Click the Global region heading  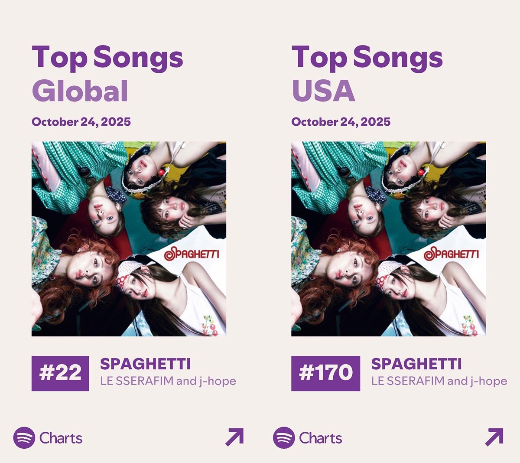[x=80, y=91]
